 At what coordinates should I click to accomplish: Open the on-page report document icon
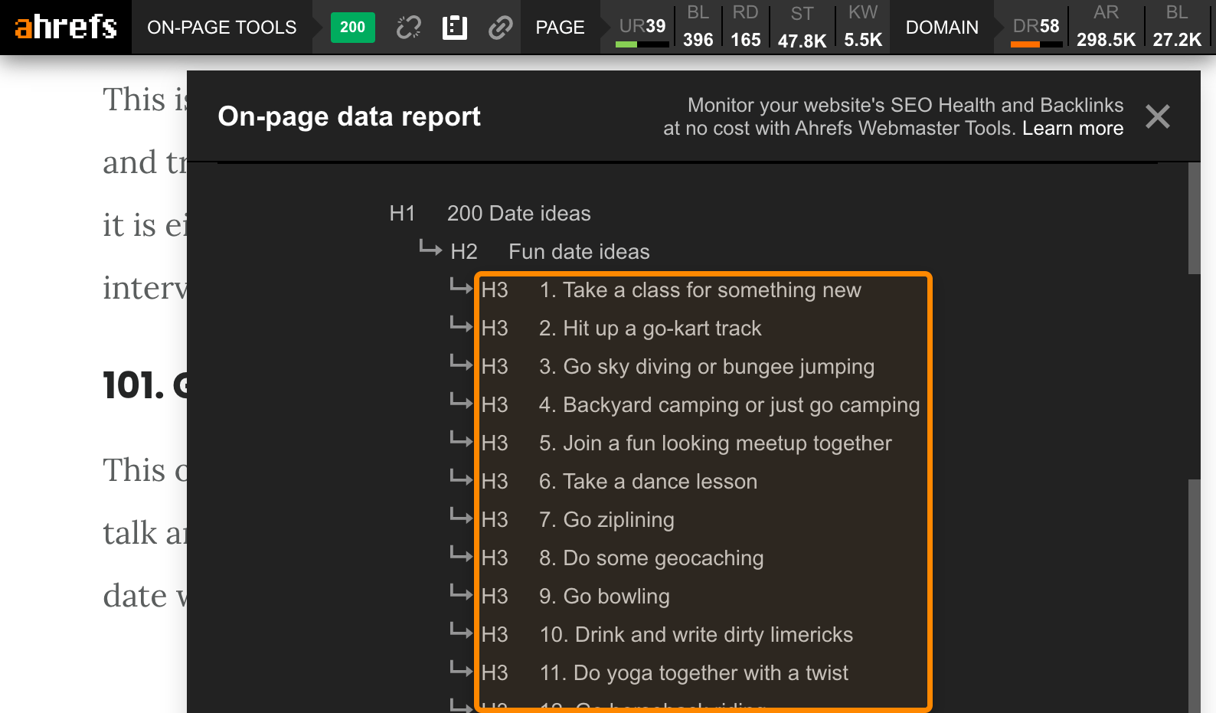click(454, 28)
